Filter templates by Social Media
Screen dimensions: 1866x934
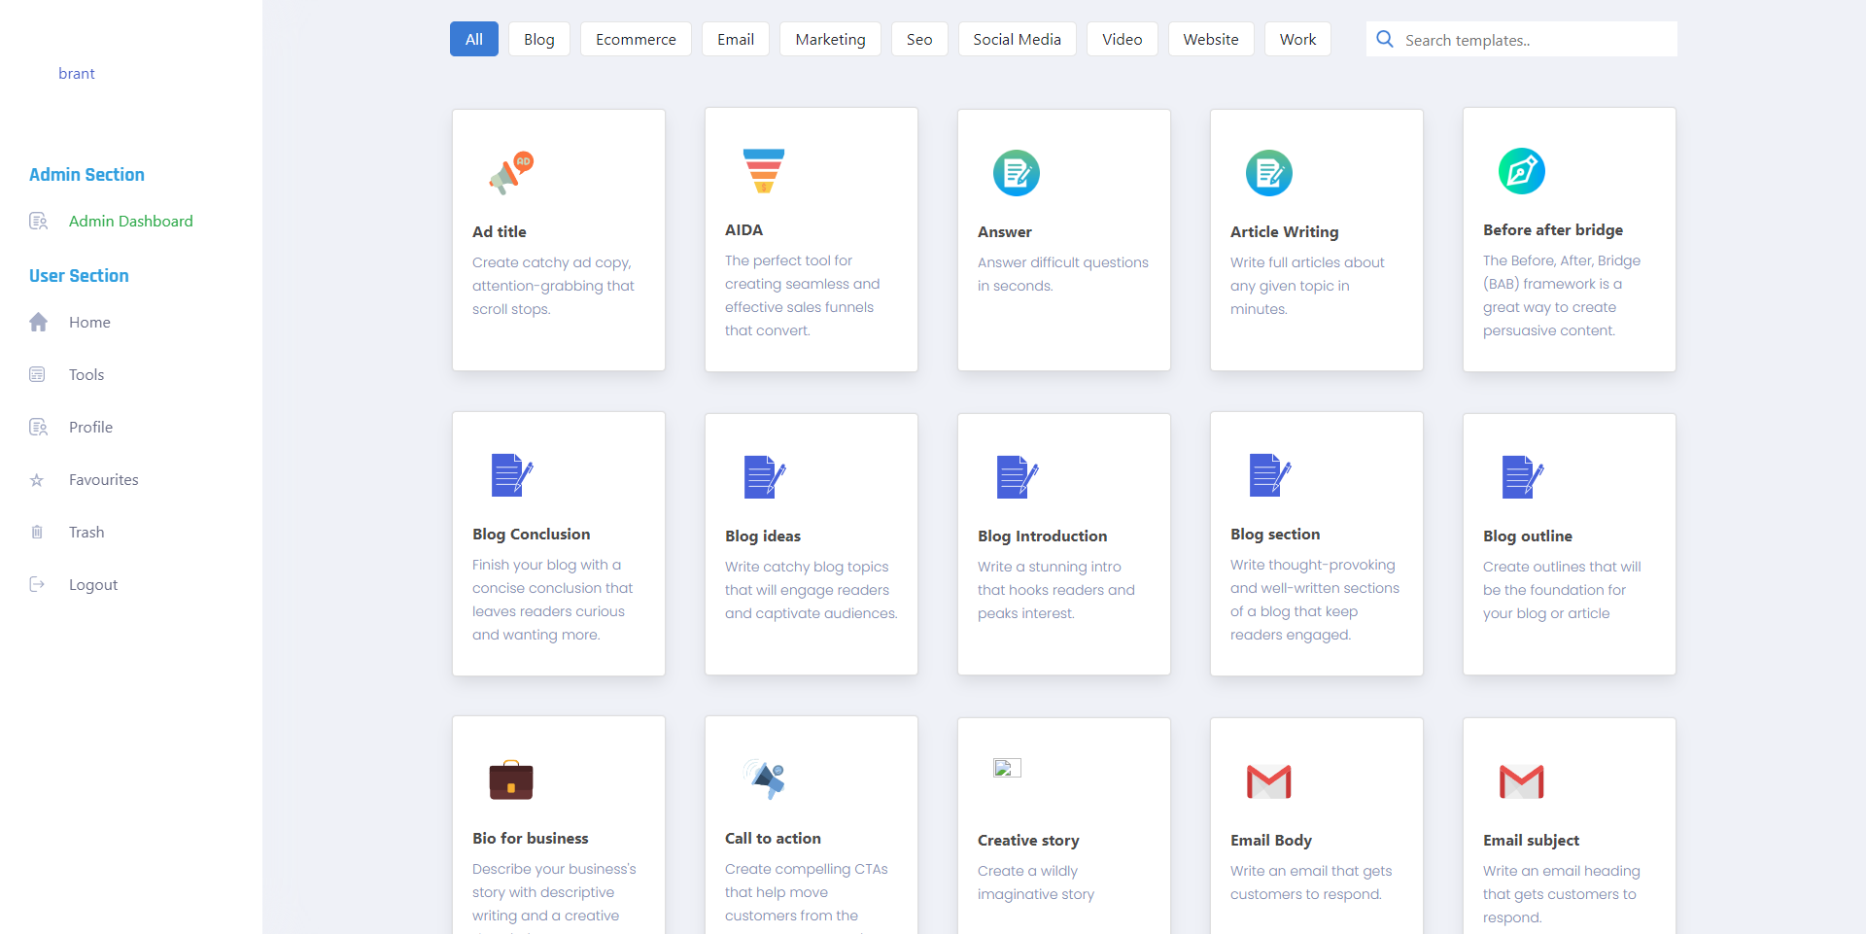pyautogui.click(x=1017, y=40)
